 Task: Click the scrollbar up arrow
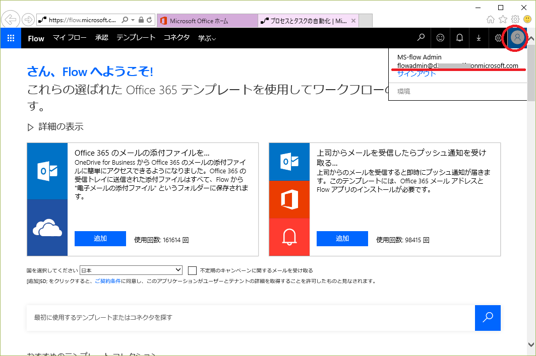531,39
